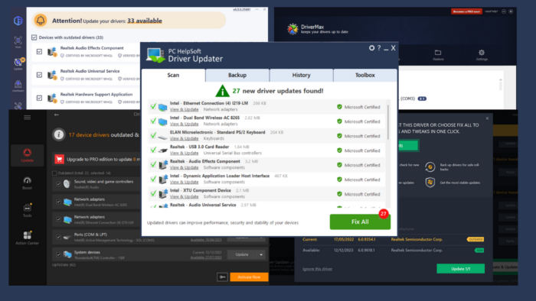Click the DriverMax logo icon

tap(293, 29)
